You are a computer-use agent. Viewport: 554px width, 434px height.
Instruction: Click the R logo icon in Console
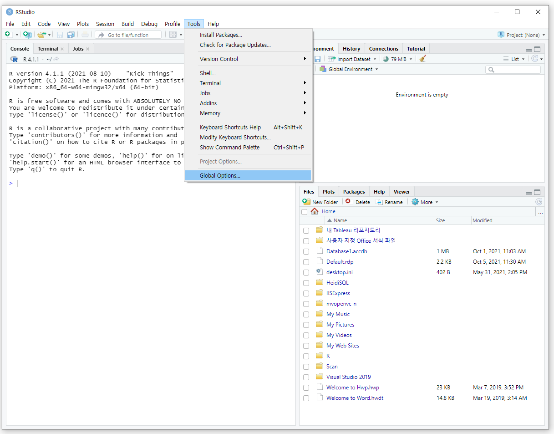point(14,59)
